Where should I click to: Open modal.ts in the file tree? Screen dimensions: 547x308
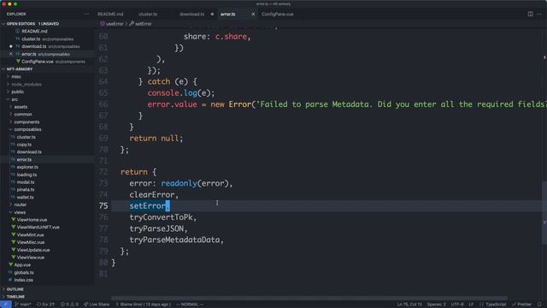[x=26, y=182]
